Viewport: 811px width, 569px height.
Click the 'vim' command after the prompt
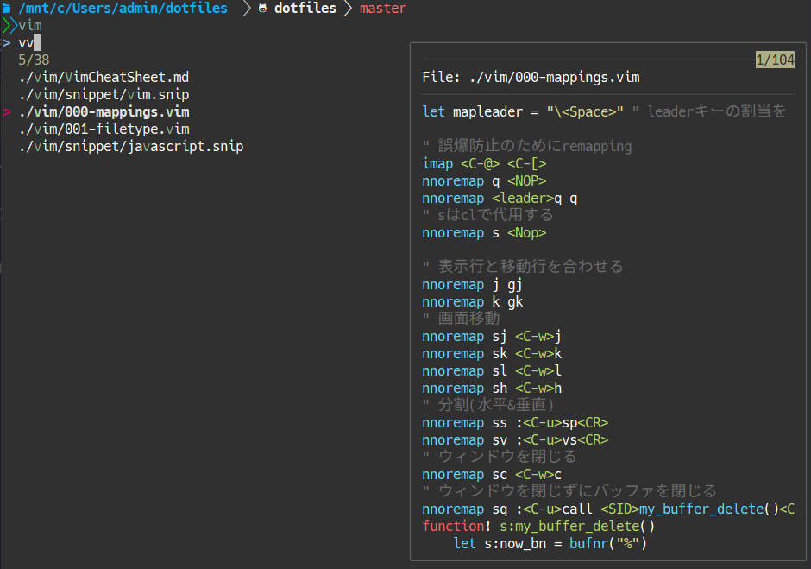click(x=30, y=25)
